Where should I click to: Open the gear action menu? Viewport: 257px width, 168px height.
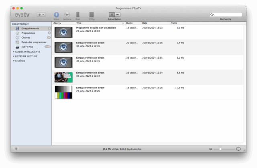click(41, 14)
